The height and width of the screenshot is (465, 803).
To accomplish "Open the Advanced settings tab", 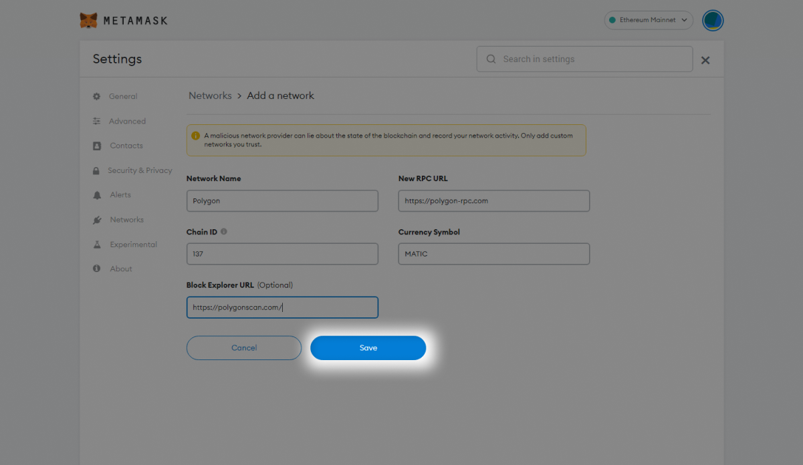I will [127, 121].
